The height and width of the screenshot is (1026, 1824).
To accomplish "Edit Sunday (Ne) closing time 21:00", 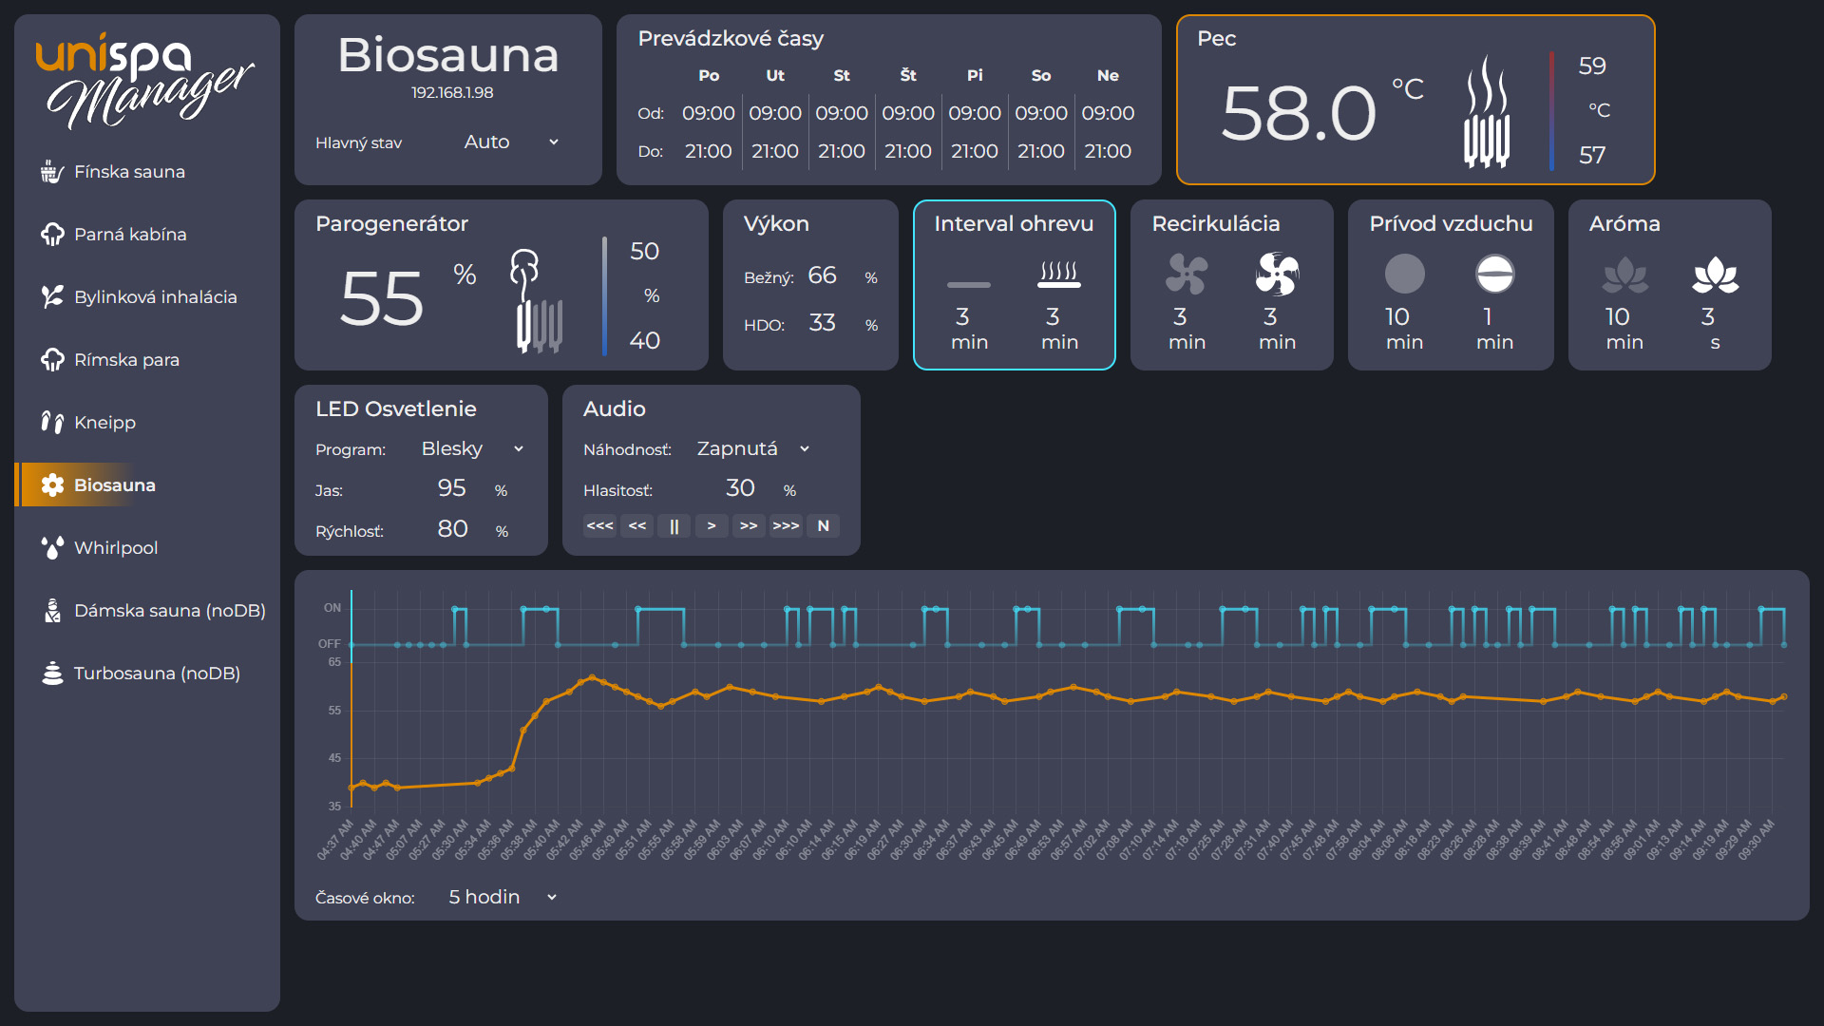I will tap(1108, 151).
